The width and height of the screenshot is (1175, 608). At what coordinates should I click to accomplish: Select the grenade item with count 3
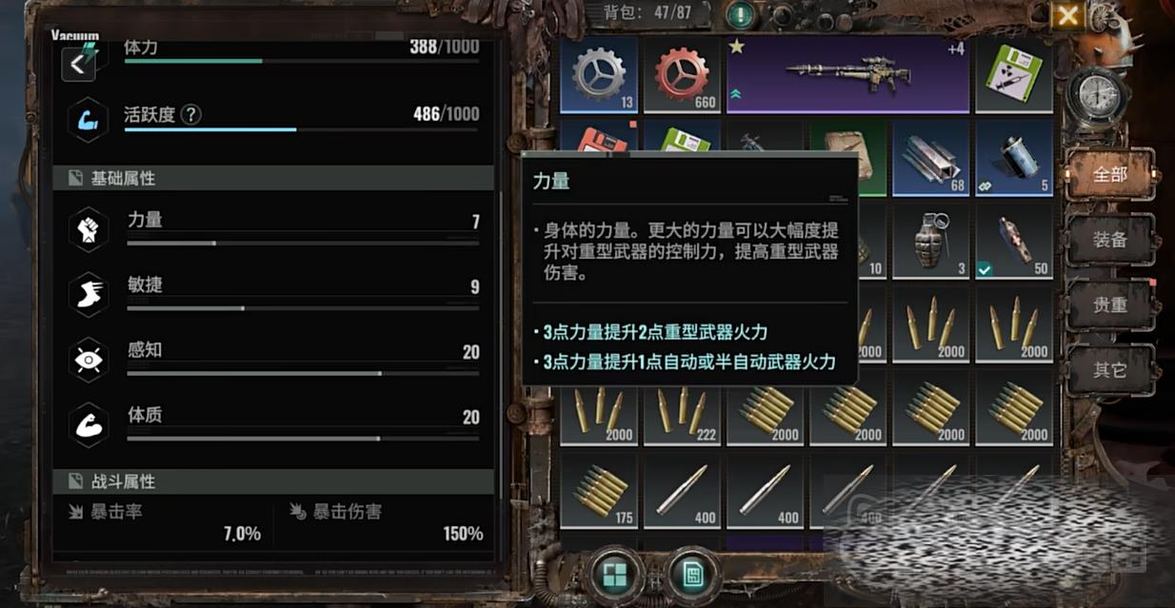pyautogui.click(x=931, y=240)
